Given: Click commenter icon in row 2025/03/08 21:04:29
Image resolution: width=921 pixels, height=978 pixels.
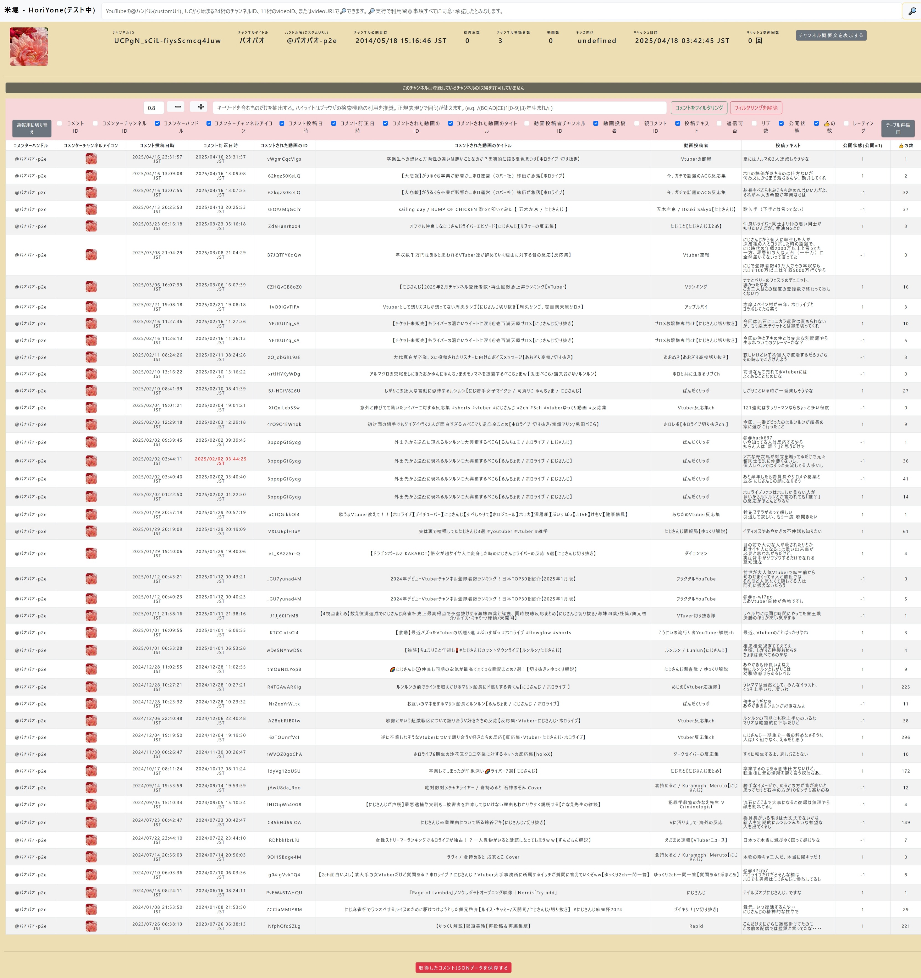Looking at the screenshot, I should coord(91,255).
